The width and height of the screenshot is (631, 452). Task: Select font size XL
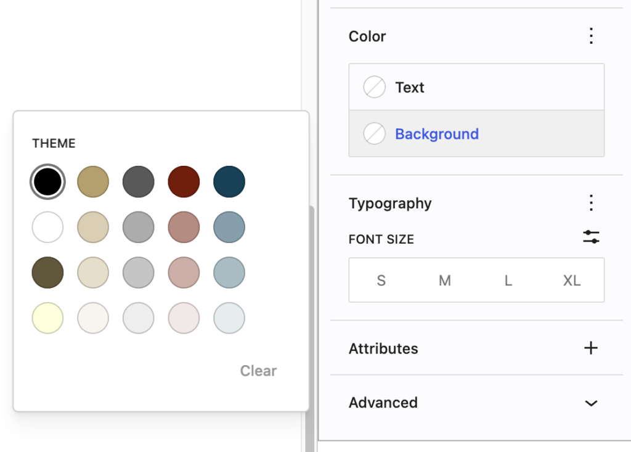coord(572,281)
